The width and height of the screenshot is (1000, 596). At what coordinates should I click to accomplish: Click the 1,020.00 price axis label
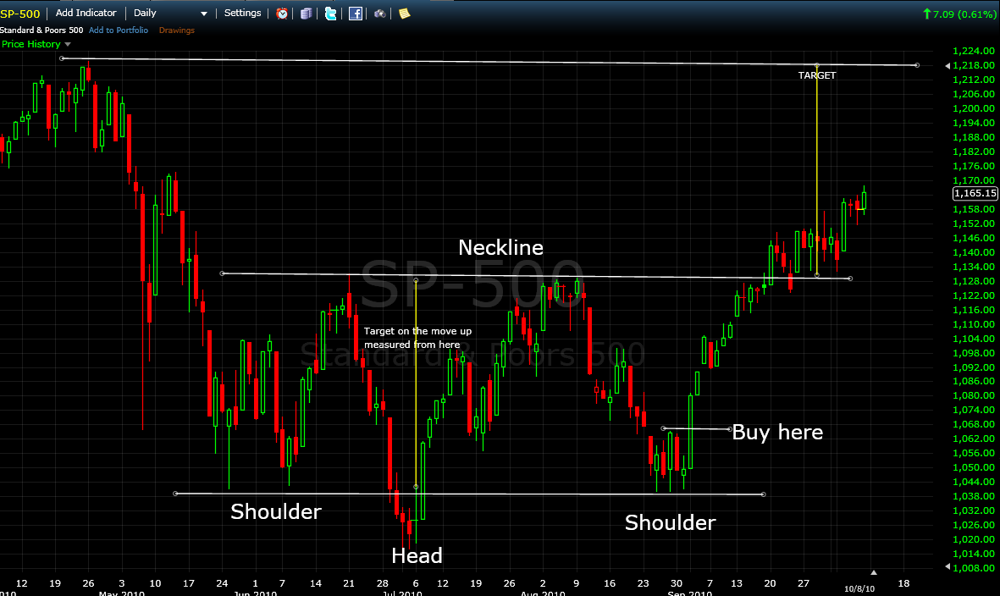click(x=973, y=539)
